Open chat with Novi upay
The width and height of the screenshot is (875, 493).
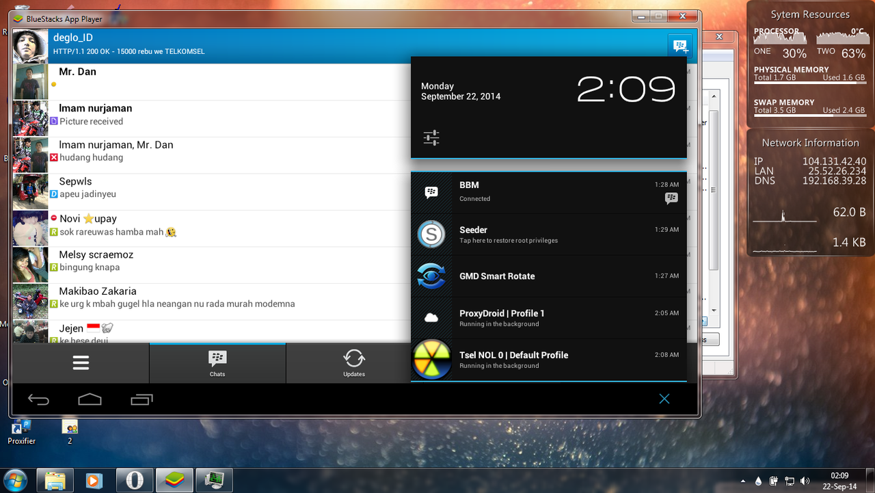pos(212,228)
